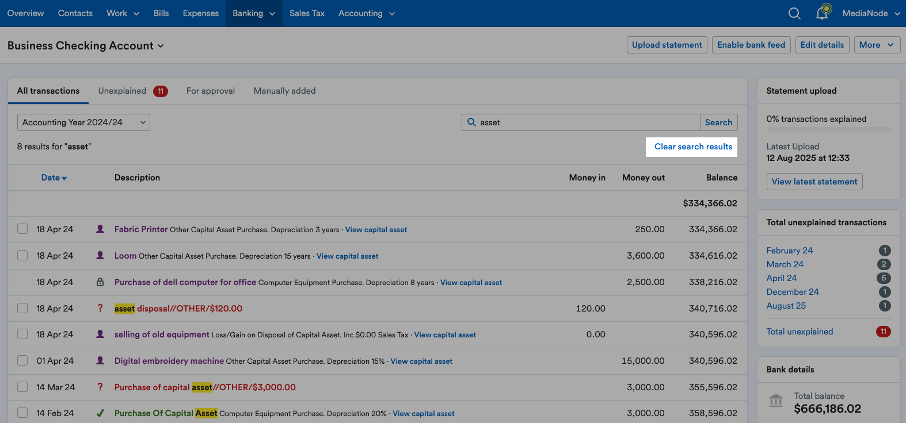Click green checkmark on 14 Feb 24 row
This screenshot has width=906, height=423.
click(100, 413)
